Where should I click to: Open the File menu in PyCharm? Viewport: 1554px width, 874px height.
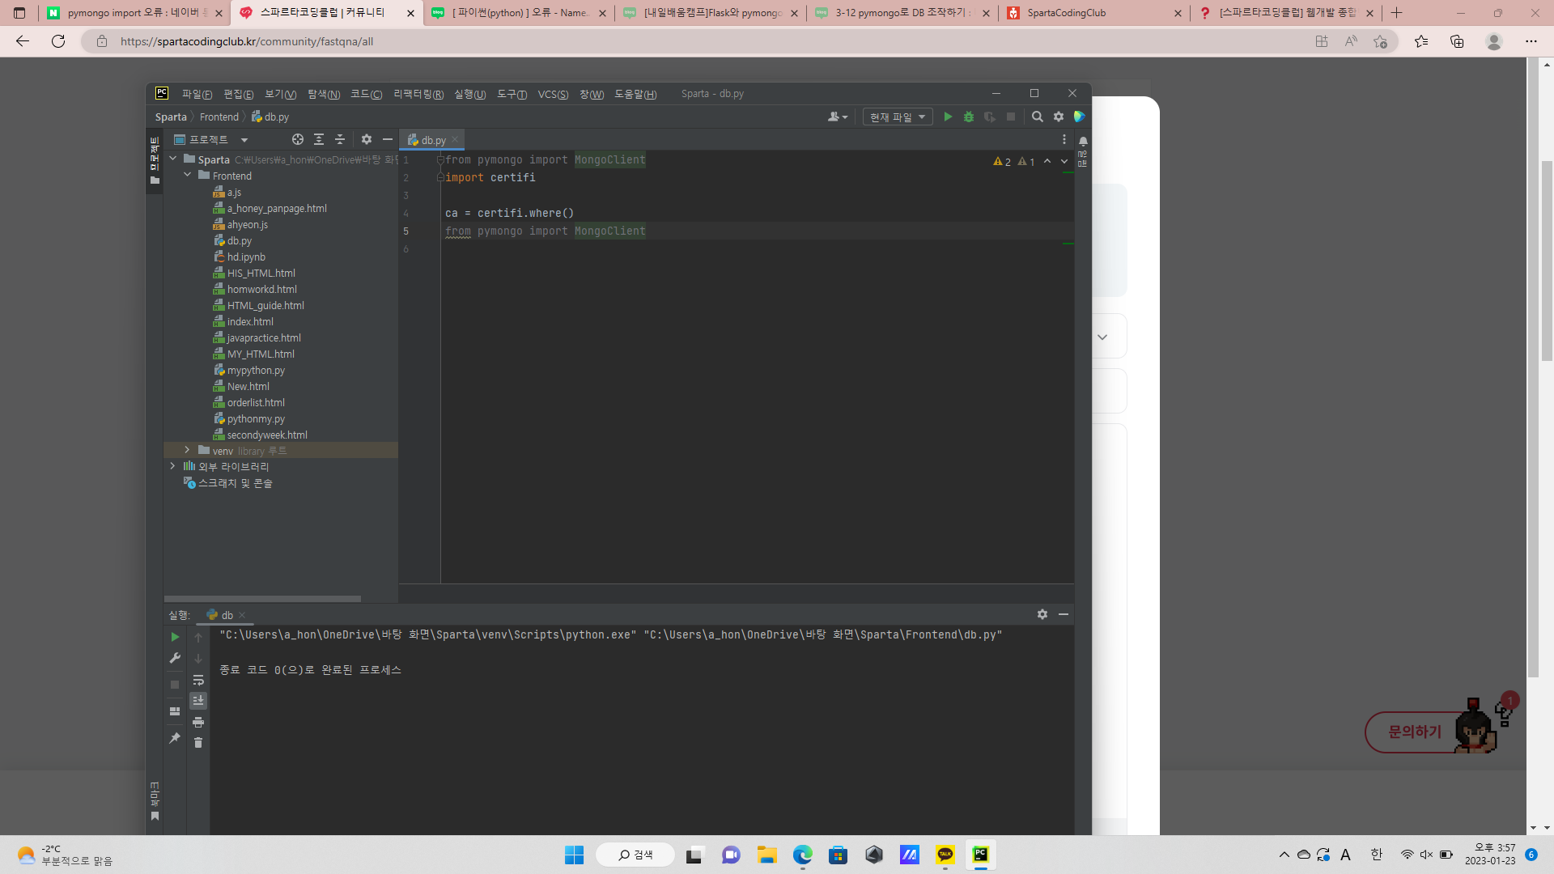point(197,95)
